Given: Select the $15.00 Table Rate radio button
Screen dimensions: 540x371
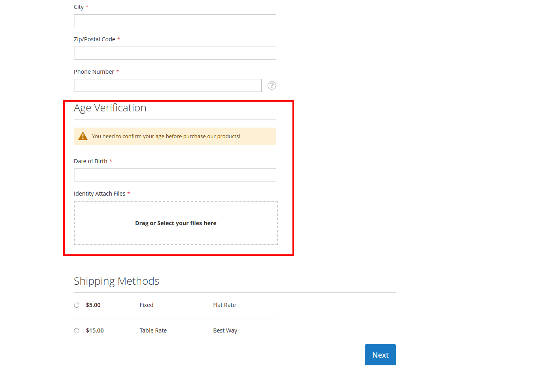Looking at the screenshot, I should point(76,330).
